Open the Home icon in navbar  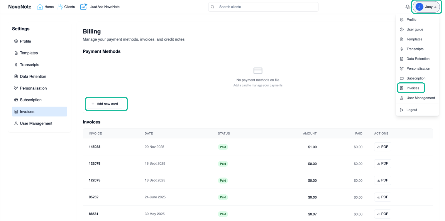[x=40, y=7]
